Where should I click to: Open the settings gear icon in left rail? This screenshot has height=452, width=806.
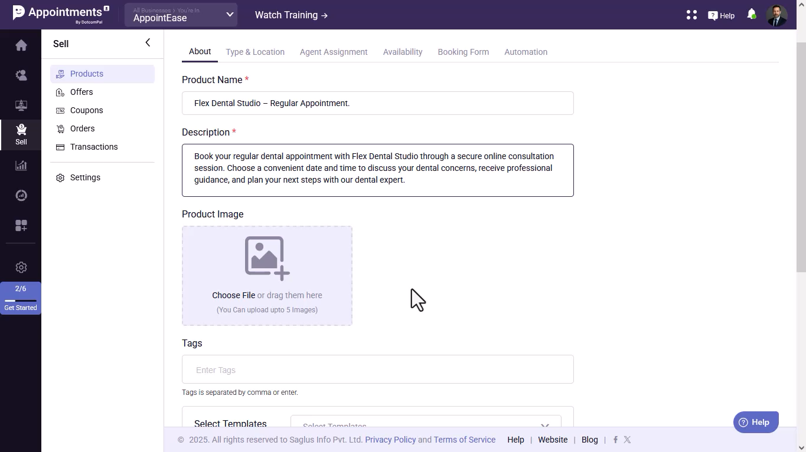click(x=21, y=268)
